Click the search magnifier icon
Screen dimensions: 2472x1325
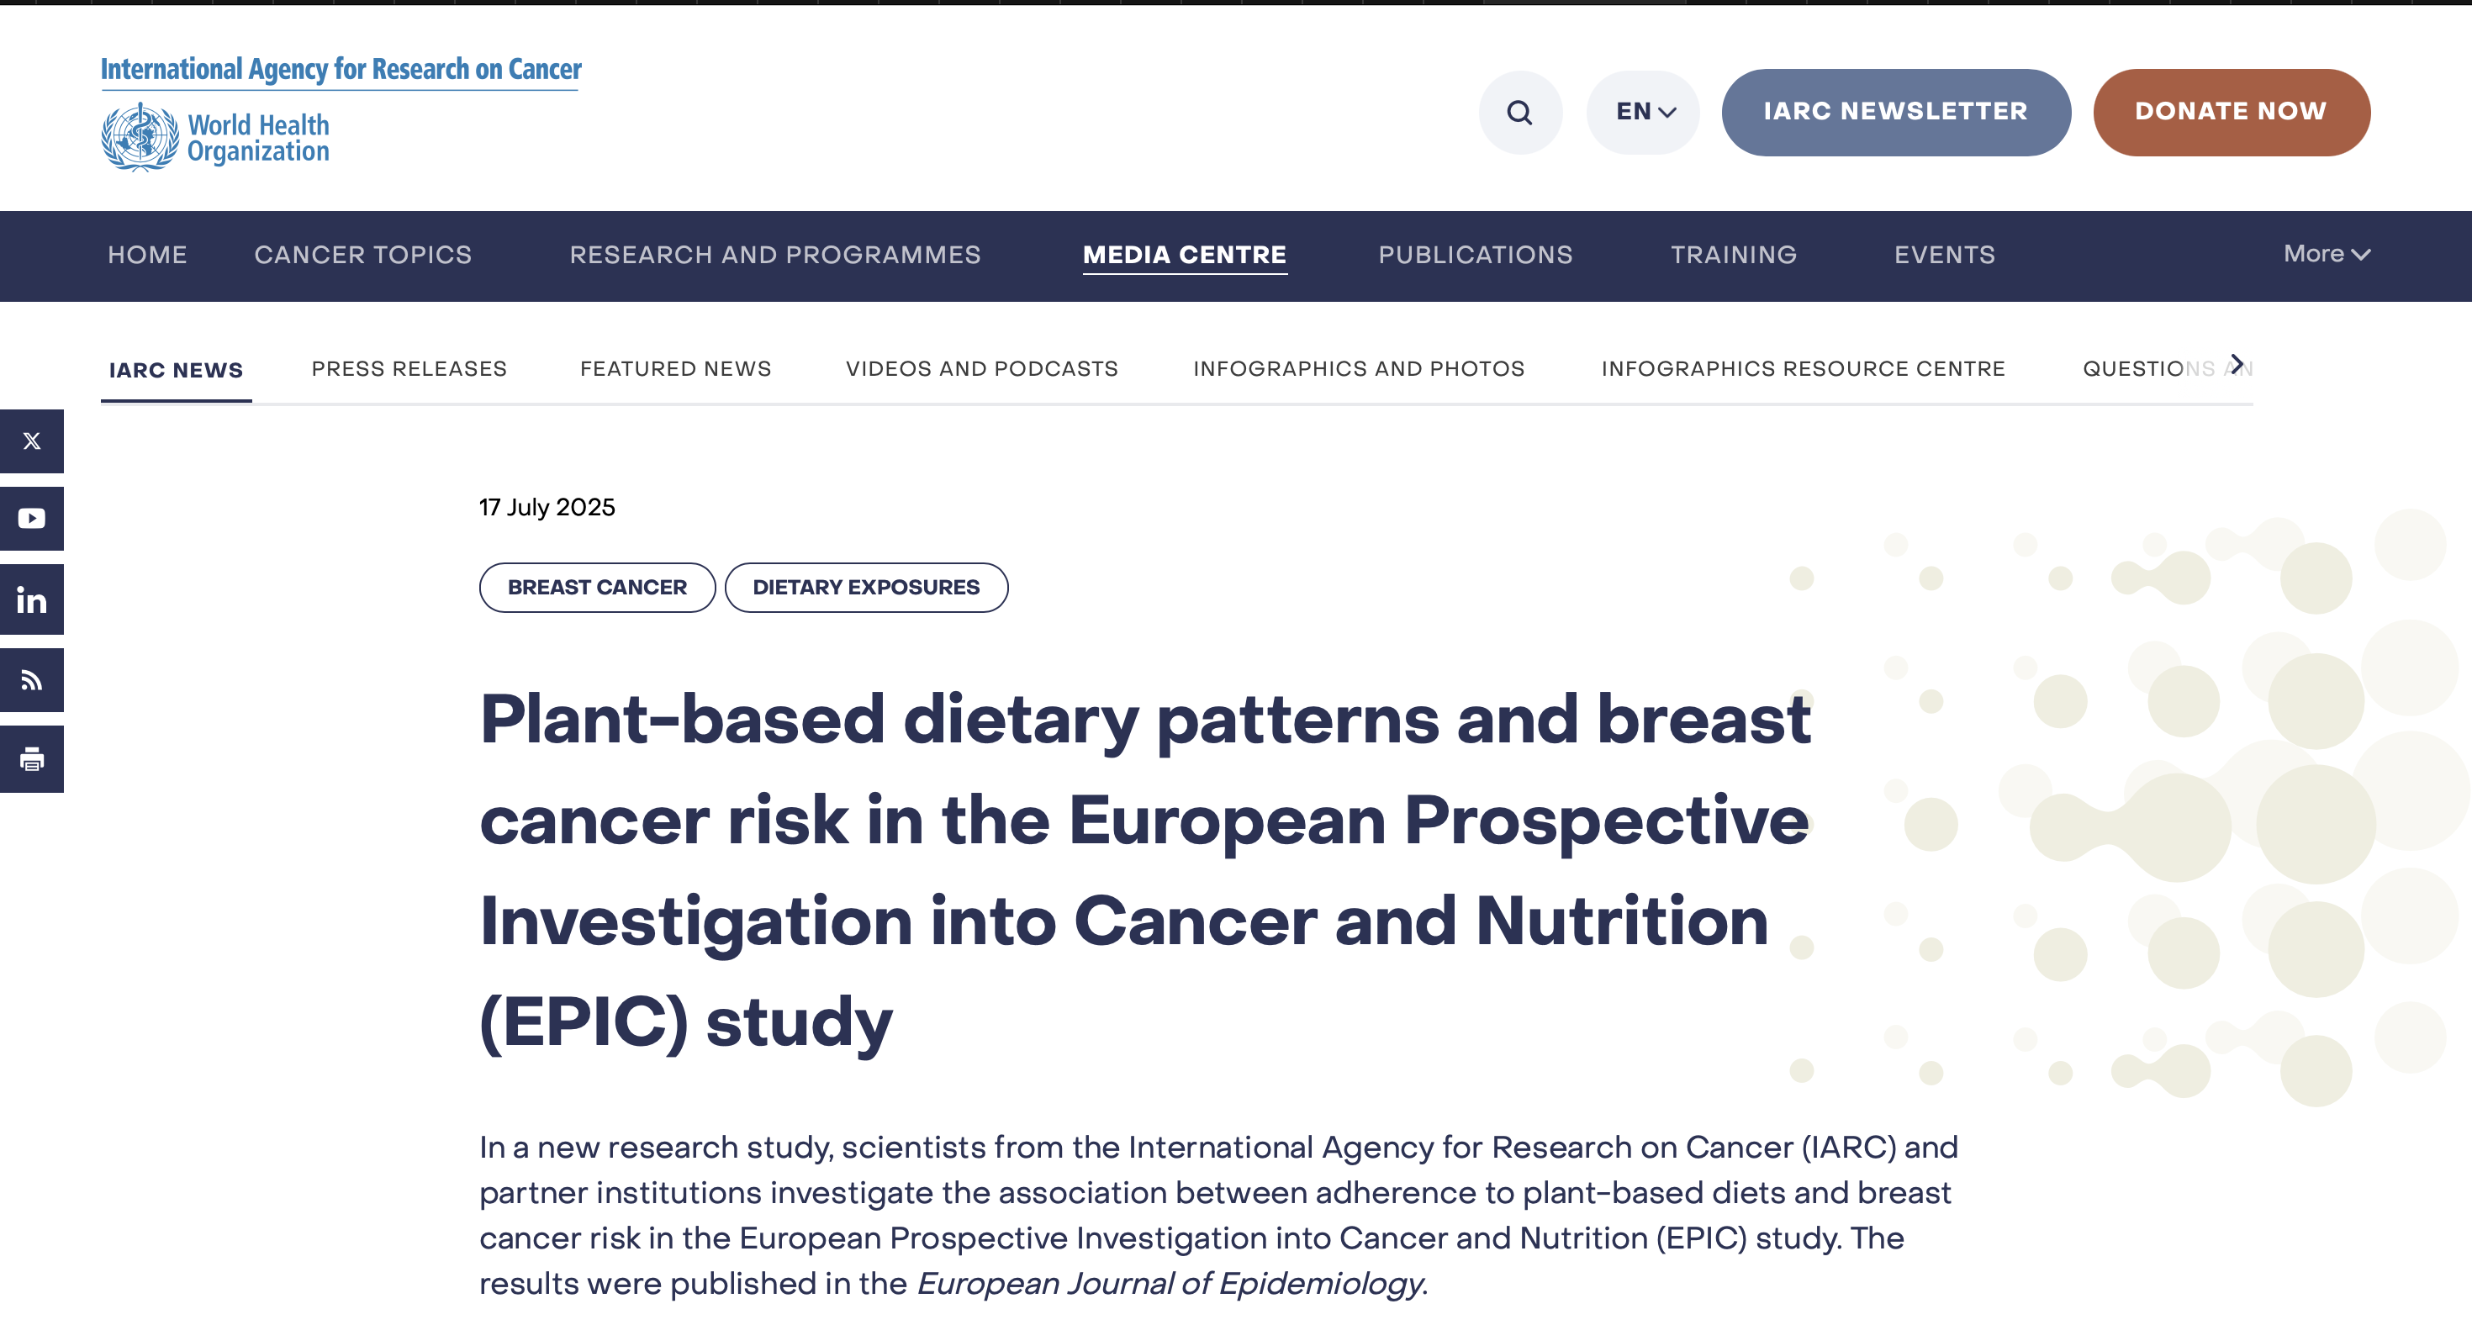point(1519,113)
